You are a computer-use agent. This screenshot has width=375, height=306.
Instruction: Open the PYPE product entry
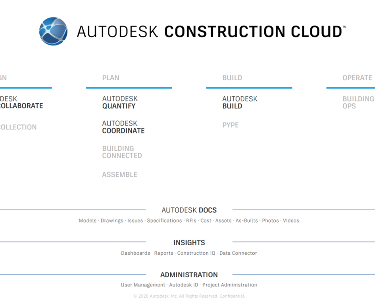click(231, 125)
